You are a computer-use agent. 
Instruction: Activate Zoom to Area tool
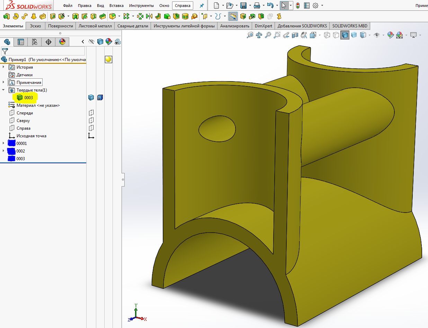coord(276,35)
